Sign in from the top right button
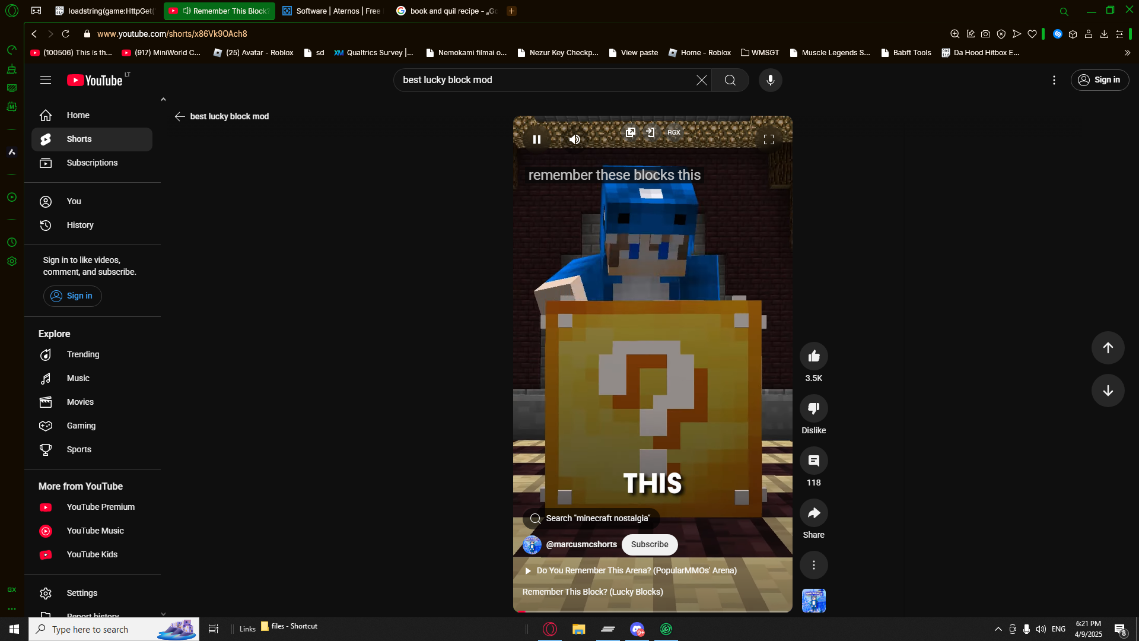 pos(1100,80)
